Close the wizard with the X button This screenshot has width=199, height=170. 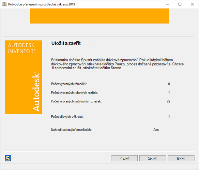[x=192, y=4]
